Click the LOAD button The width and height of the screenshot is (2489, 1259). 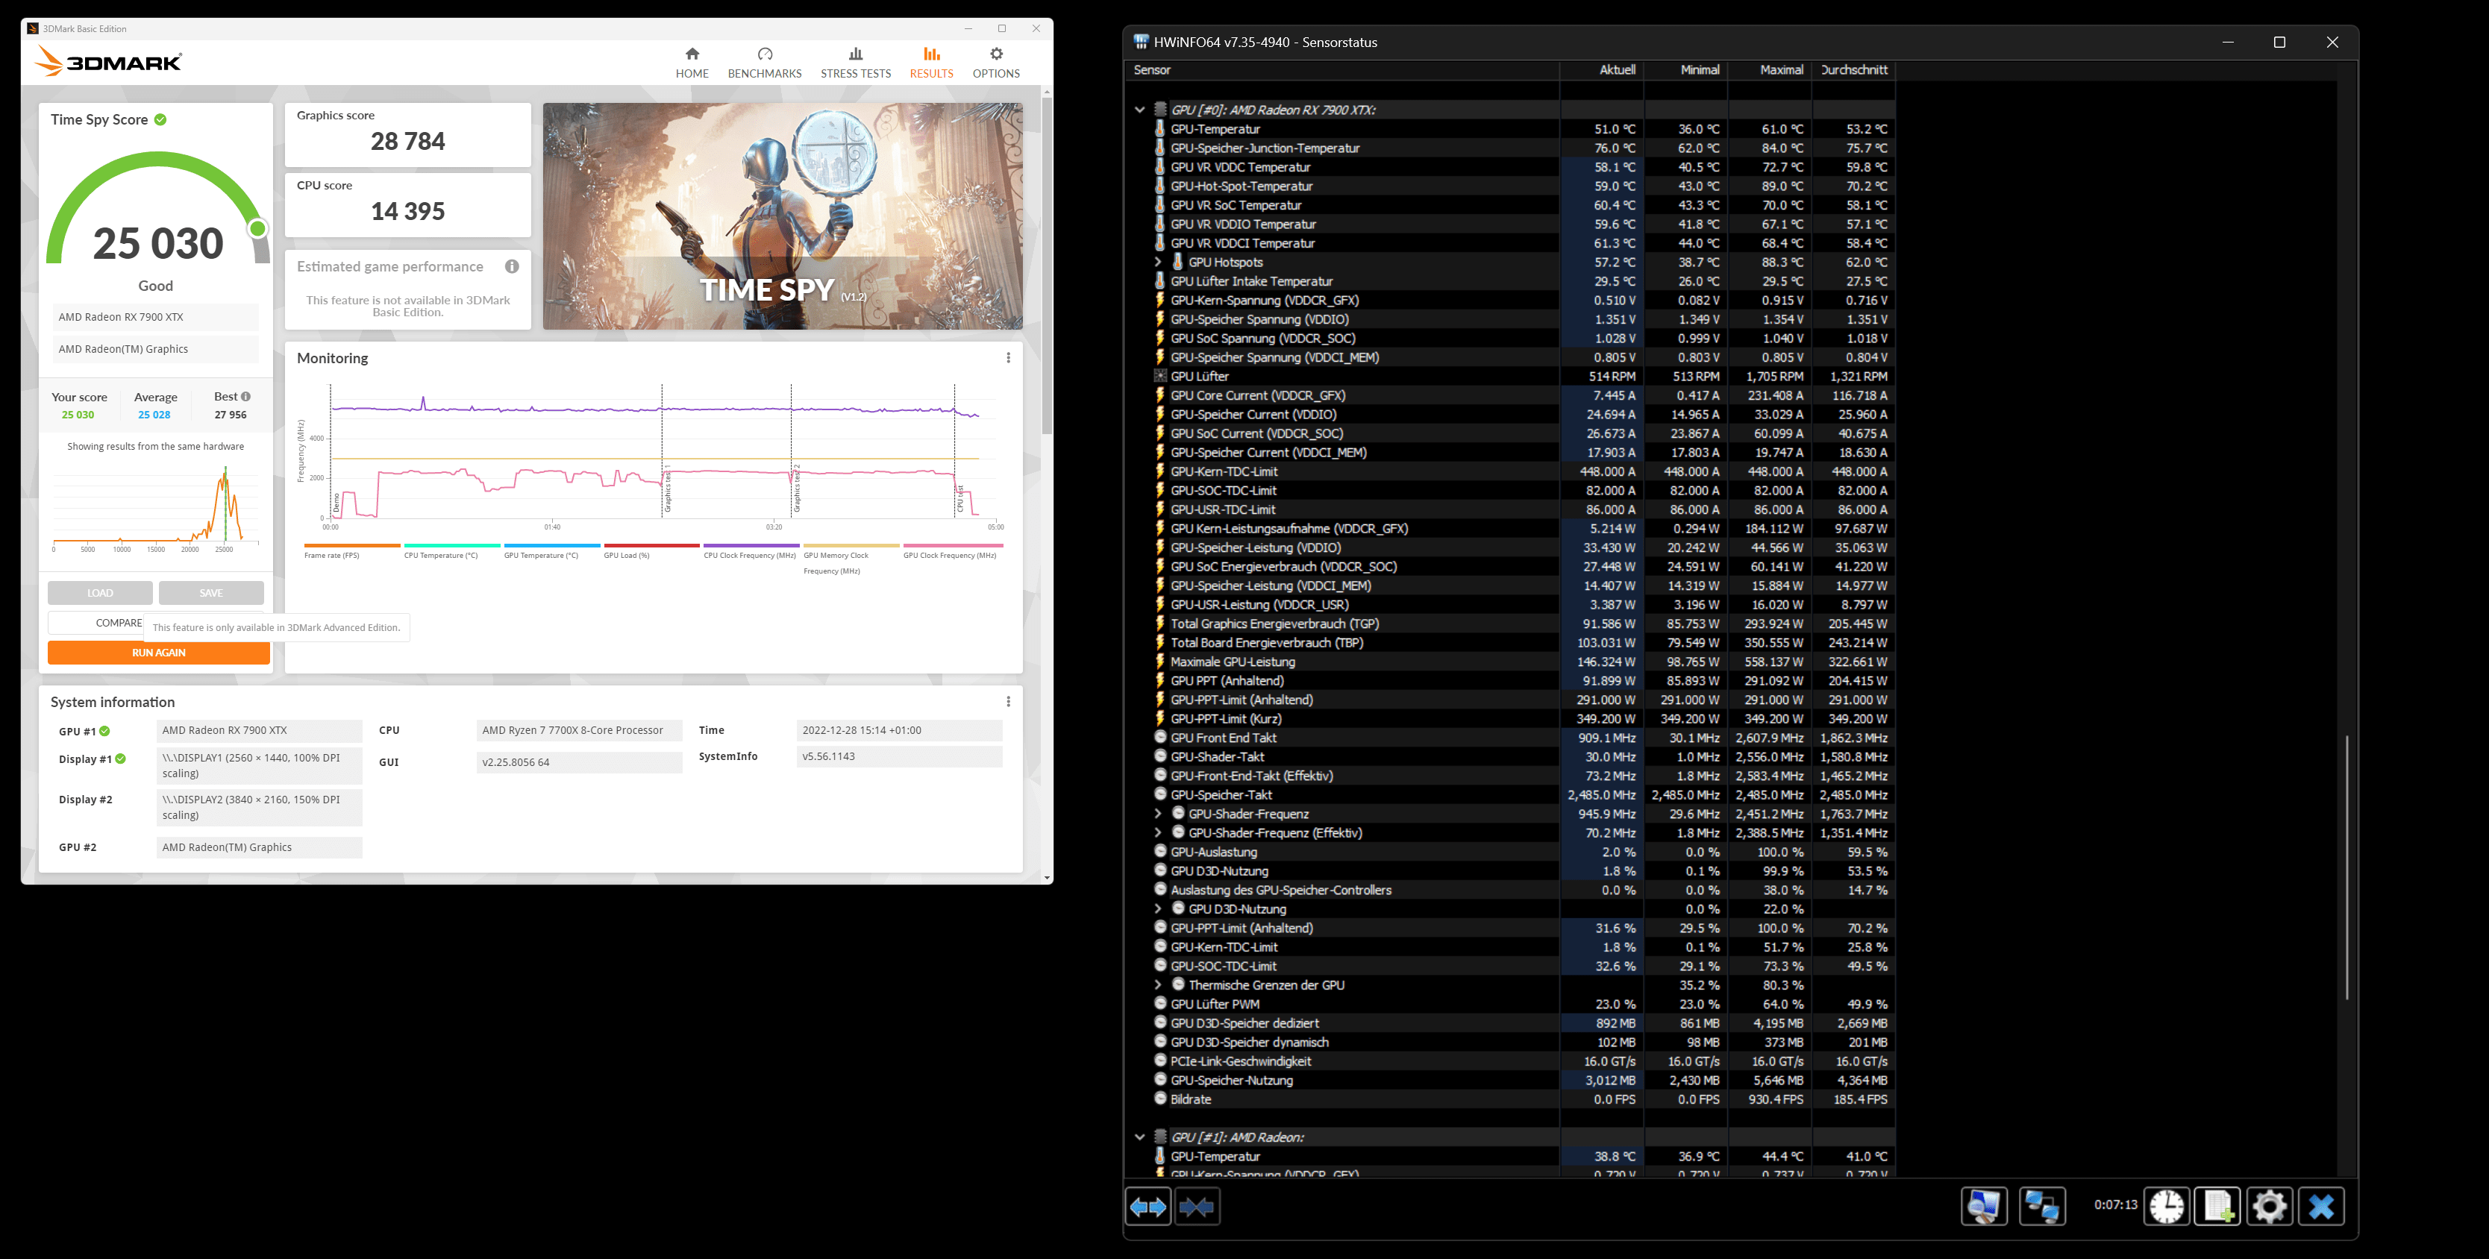click(x=99, y=592)
